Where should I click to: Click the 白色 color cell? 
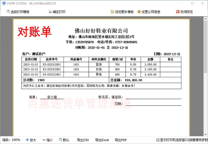99,69
